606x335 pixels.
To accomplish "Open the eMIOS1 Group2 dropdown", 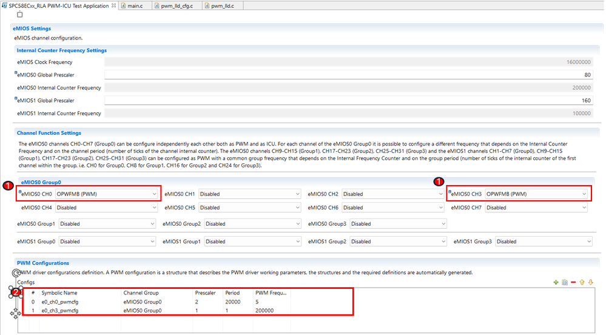I will (x=398, y=242).
